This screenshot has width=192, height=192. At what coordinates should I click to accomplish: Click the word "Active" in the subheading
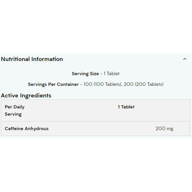[10, 95]
